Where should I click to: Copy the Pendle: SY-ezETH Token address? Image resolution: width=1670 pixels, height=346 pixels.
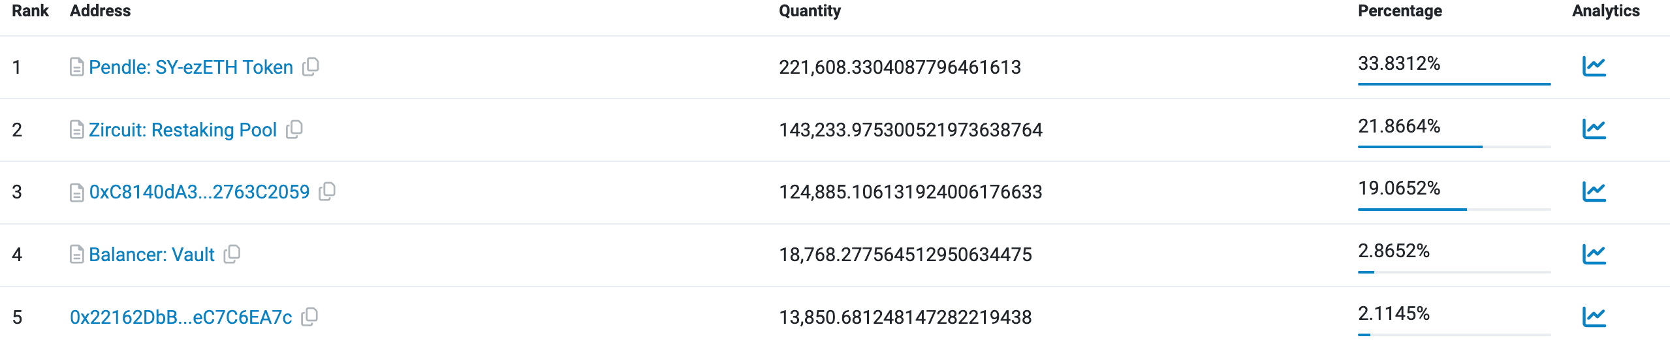(311, 67)
